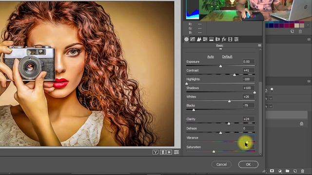Click the Saturation slider handle
The image size is (312, 175).
(214, 151)
